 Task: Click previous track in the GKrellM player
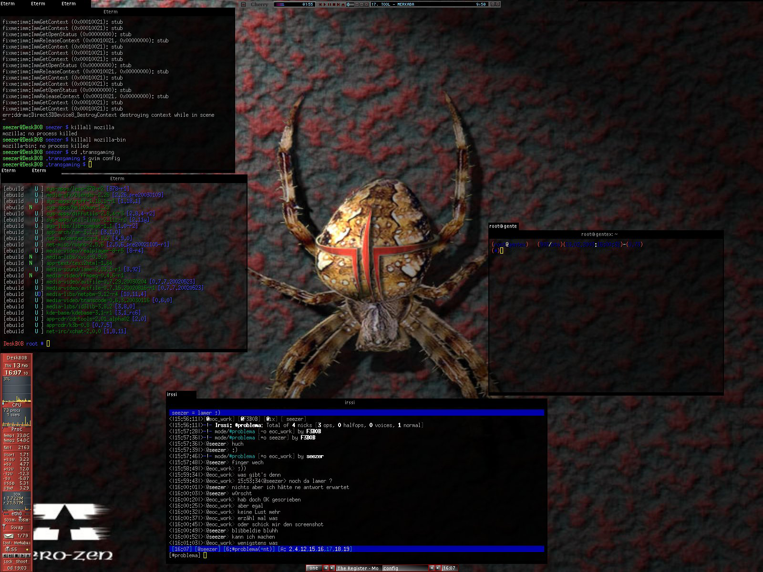(x=5, y=556)
